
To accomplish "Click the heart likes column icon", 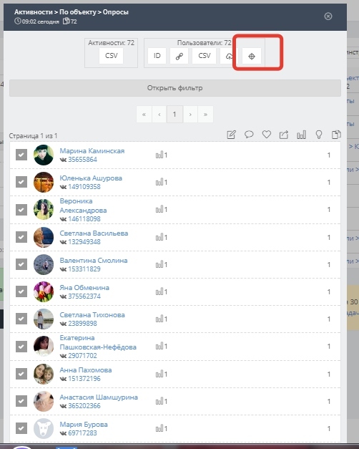I will [267, 135].
